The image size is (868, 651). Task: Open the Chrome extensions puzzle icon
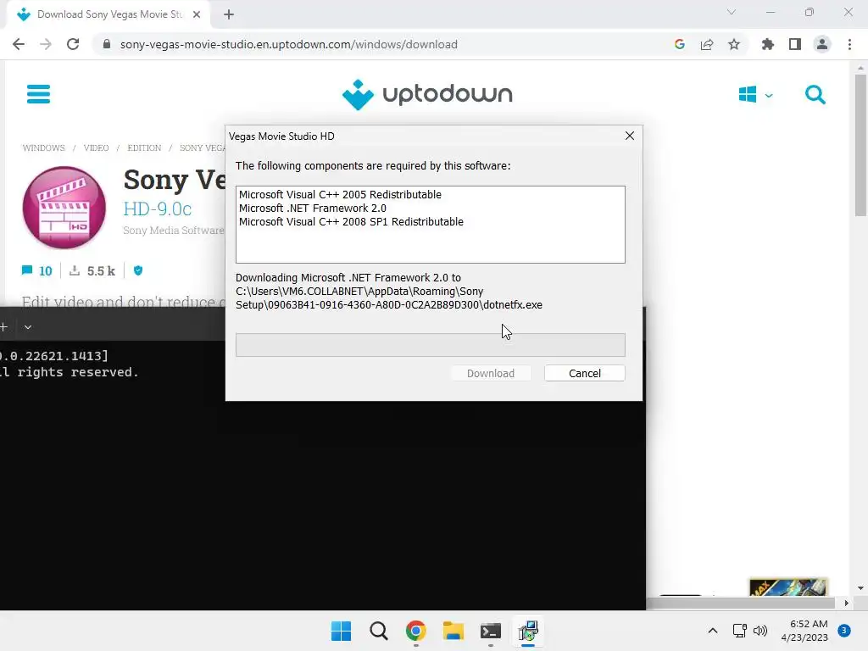tap(767, 44)
